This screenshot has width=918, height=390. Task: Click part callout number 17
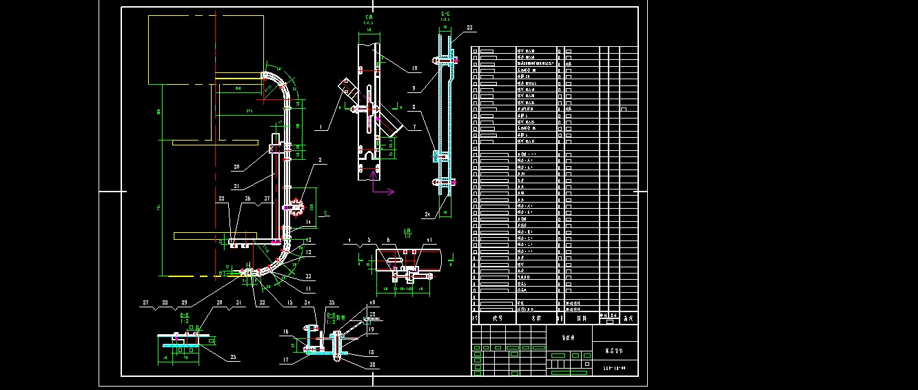click(x=285, y=360)
